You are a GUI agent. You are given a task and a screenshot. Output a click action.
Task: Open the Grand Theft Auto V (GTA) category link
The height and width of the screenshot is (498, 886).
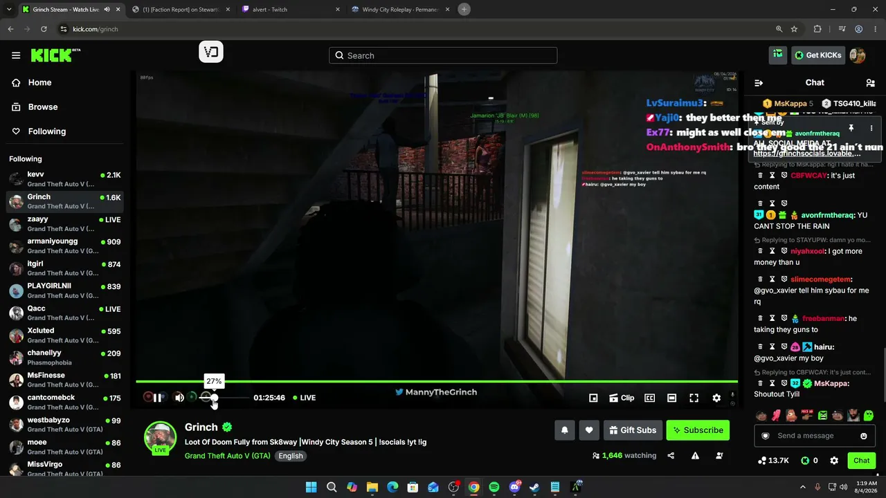coord(228,456)
